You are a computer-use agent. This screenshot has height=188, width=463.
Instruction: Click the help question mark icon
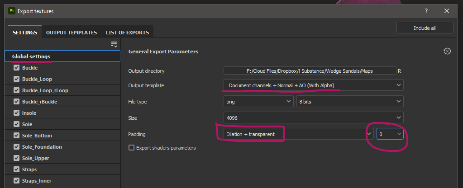coord(426,11)
